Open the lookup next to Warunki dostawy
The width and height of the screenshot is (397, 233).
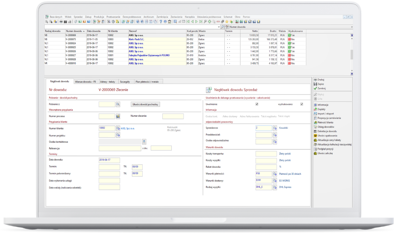point(275,181)
